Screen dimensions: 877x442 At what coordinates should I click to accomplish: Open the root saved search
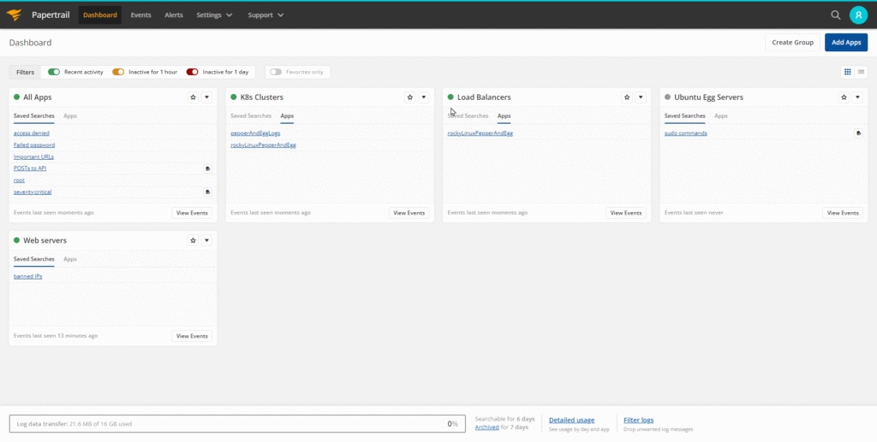point(19,180)
